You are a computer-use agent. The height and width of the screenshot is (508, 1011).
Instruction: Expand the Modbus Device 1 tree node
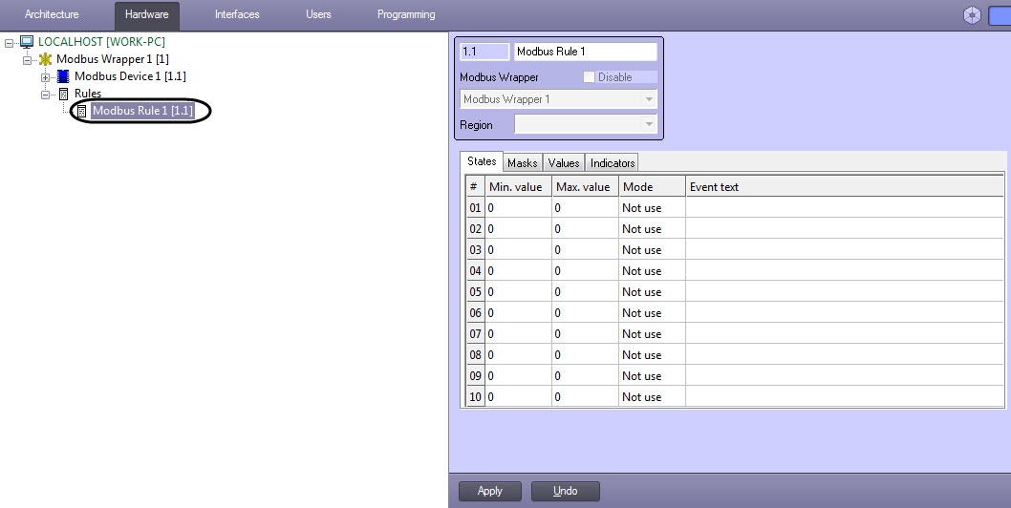[45, 76]
